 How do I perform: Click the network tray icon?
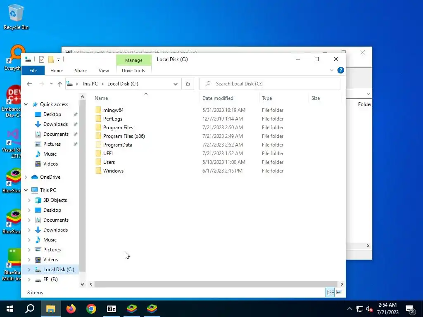click(x=360, y=309)
